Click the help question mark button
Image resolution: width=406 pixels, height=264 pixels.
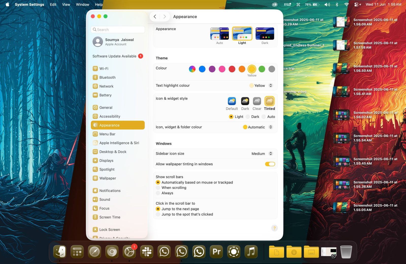pos(274,228)
